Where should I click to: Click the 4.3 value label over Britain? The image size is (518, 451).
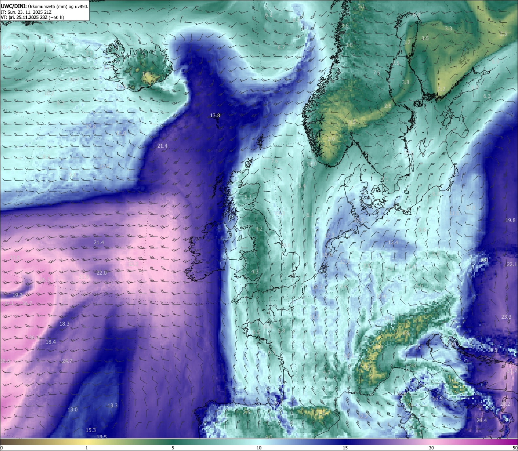(x=255, y=271)
